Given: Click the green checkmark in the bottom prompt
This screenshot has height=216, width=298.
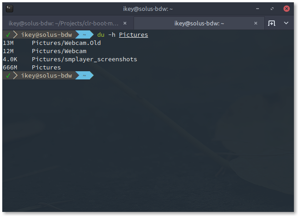Looking at the screenshot, I should (x=8, y=75).
